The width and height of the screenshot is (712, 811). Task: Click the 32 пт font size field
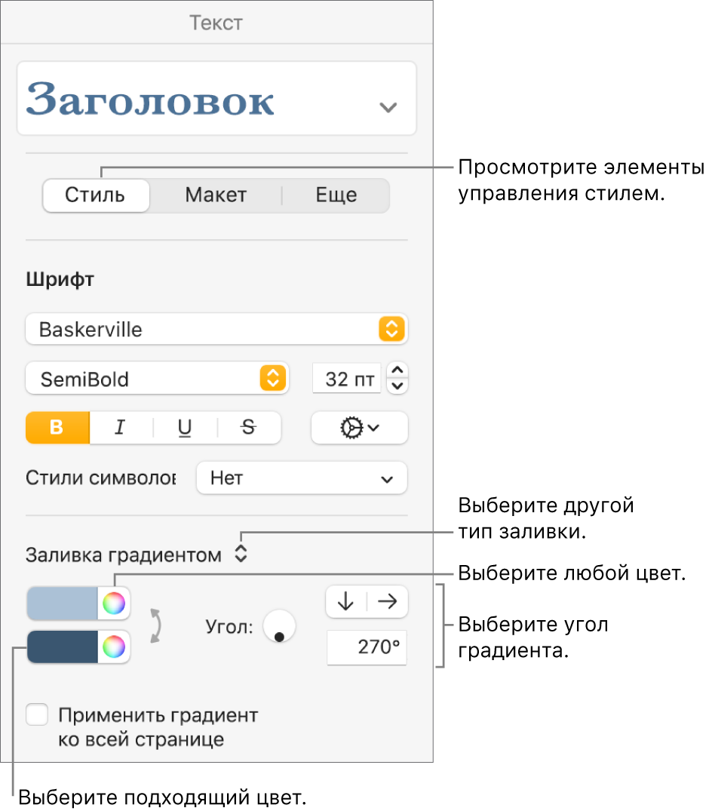[348, 379]
